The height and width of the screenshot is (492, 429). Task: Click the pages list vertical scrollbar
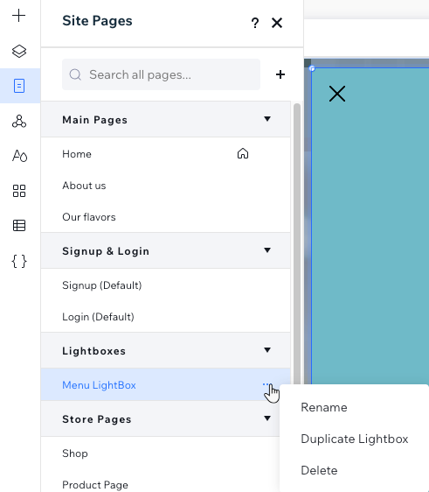tap(297, 245)
